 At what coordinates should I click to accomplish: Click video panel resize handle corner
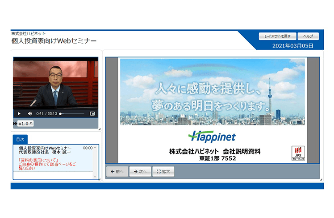click(x=100, y=129)
